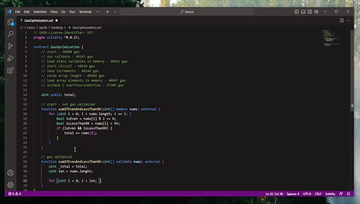Image resolution: width=360 pixels, height=204 pixels.
Task: Click comment "// gas optimized"
Action: coord(56,157)
